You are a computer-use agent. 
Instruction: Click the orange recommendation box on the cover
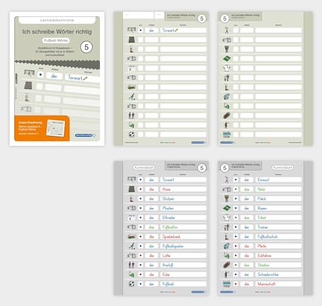click(x=42, y=128)
